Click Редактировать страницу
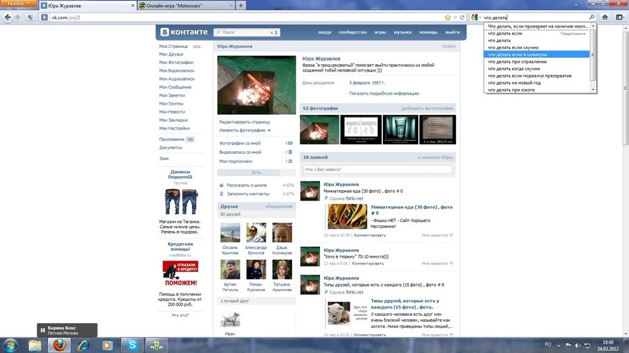 [x=245, y=122]
